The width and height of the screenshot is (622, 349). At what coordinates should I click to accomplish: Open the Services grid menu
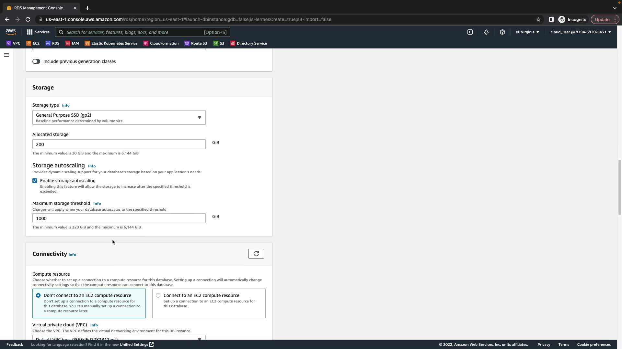[x=38, y=32]
